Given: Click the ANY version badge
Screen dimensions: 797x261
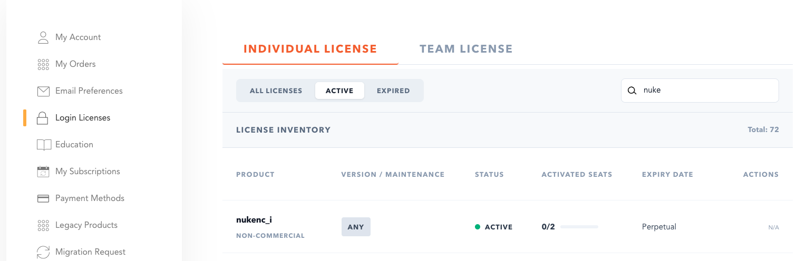Looking at the screenshot, I should coord(356,227).
